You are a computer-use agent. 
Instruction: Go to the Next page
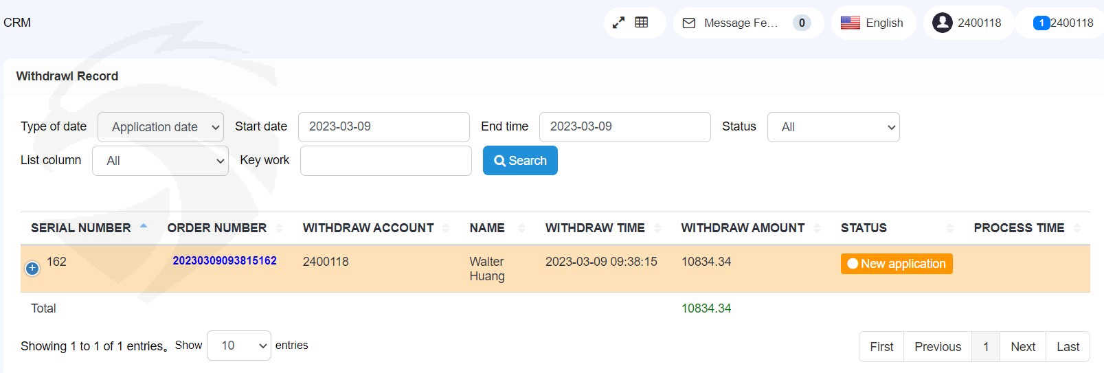pos(1022,347)
